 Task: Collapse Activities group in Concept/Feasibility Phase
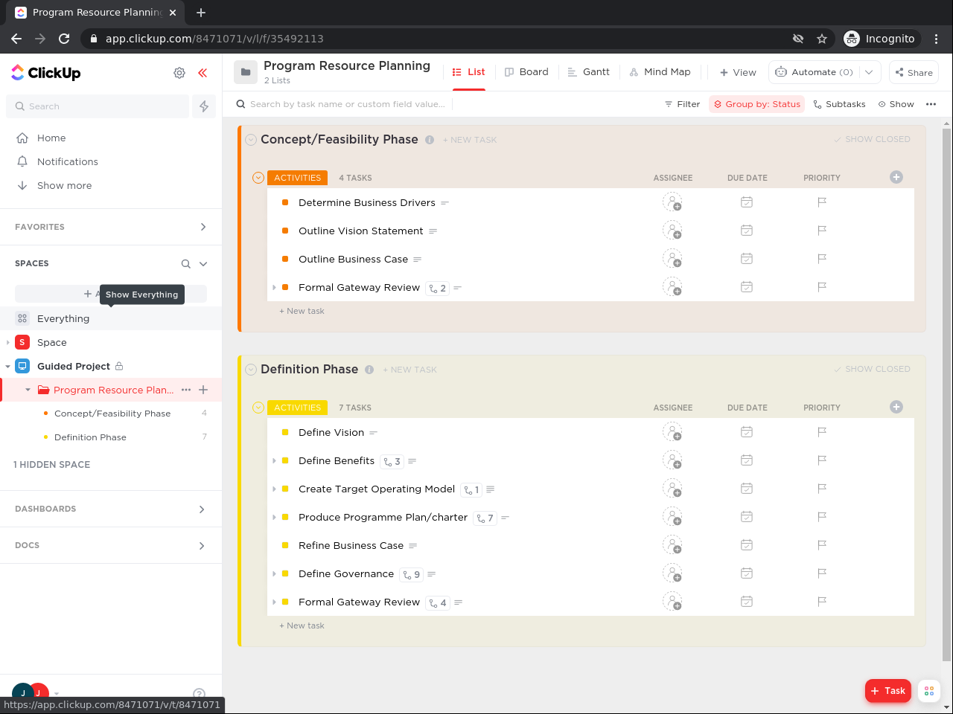tap(258, 178)
